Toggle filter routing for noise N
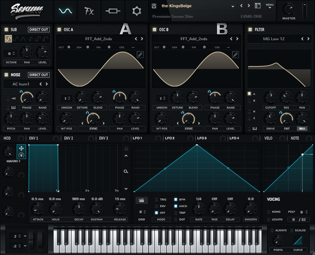This screenshot has width=315, height=255. [249, 112]
